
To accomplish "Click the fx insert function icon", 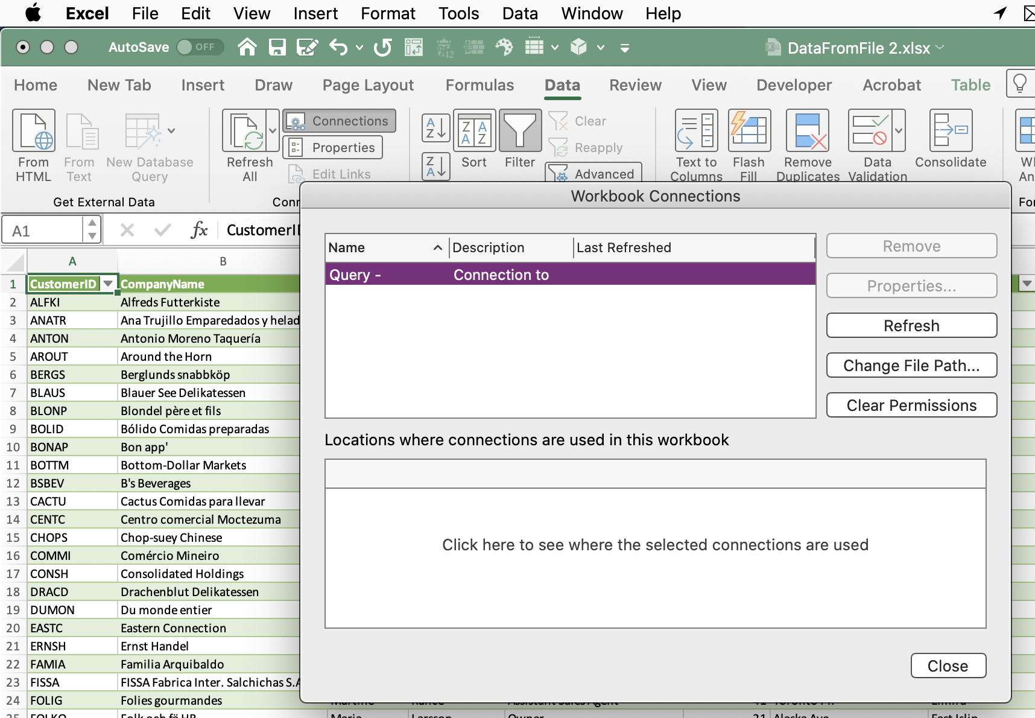I will pos(199,230).
